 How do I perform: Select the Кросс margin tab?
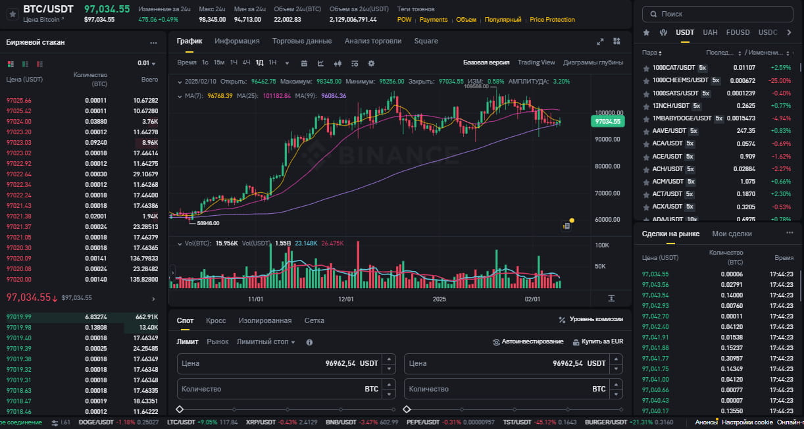pos(216,320)
